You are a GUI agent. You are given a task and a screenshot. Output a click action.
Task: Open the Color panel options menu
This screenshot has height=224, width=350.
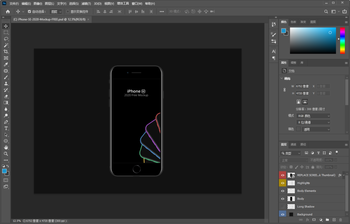tap(346, 22)
